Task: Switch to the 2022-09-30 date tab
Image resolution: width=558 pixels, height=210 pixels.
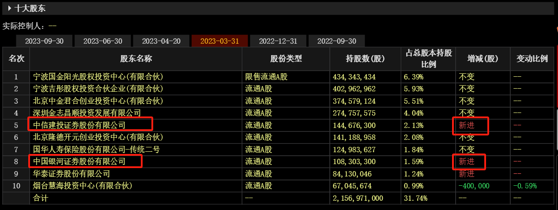Action: [x=336, y=41]
